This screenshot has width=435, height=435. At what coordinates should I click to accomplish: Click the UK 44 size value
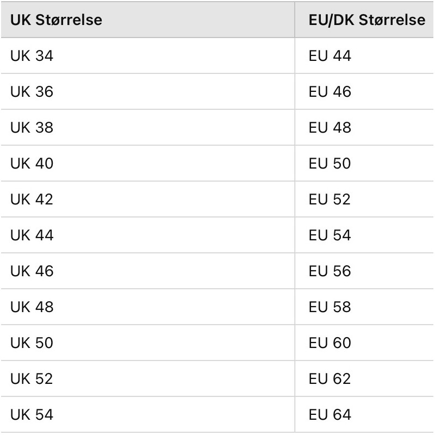[148, 235]
